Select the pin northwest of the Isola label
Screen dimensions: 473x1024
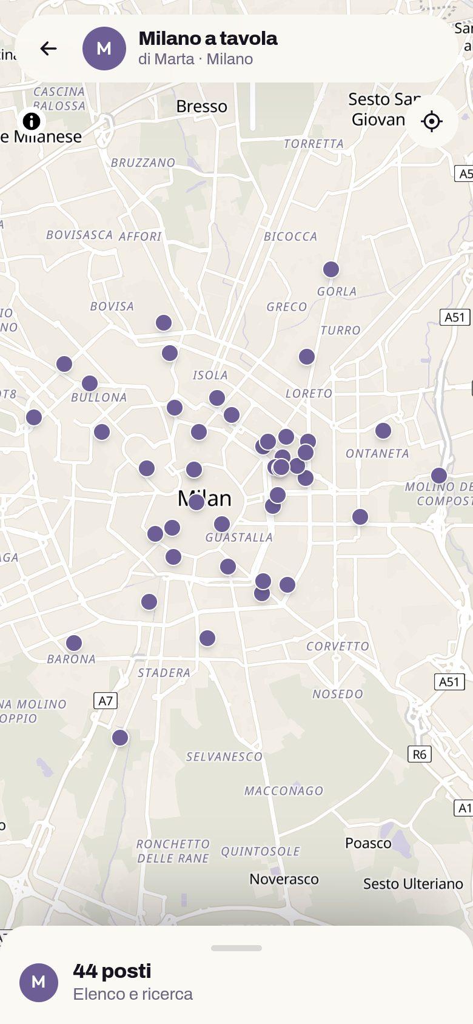tap(170, 353)
